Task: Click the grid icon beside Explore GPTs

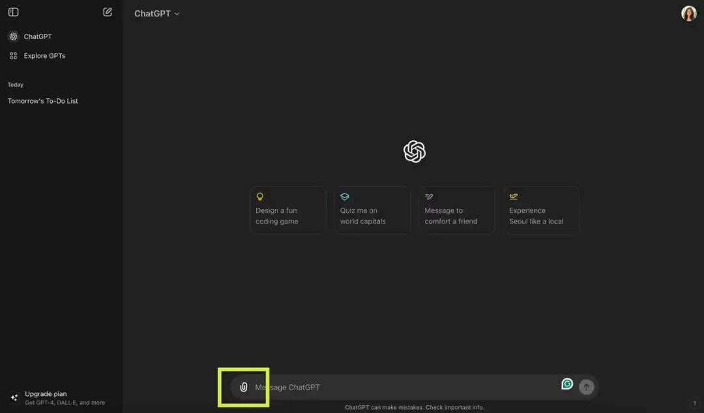Action: [14, 55]
